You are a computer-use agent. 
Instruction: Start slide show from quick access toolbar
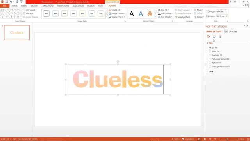tap(21, 2)
